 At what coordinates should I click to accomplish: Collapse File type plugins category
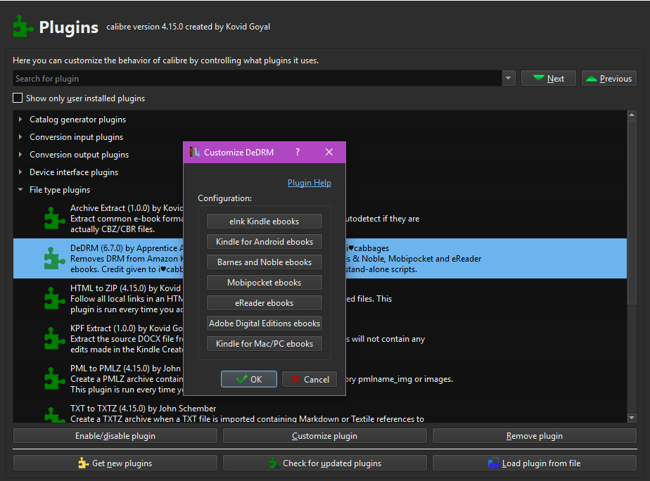(20, 190)
